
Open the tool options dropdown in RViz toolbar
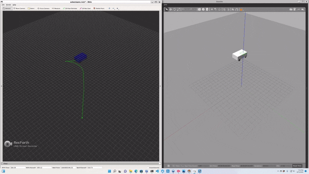pos(118,8)
